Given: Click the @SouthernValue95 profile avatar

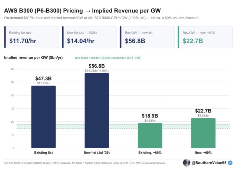Looking at the screenshot, I should pyautogui.click(x=186, y=163).
